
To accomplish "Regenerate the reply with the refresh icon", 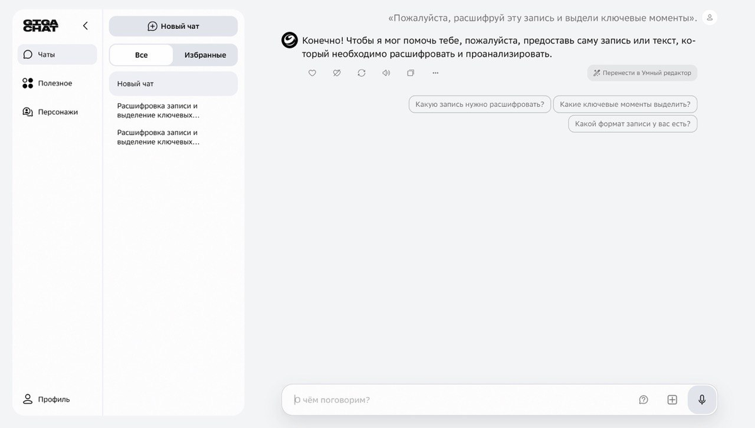I will (x=361, y=73).
